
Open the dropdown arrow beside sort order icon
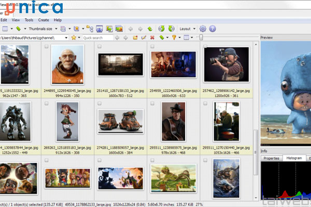[x=69, y=29]
